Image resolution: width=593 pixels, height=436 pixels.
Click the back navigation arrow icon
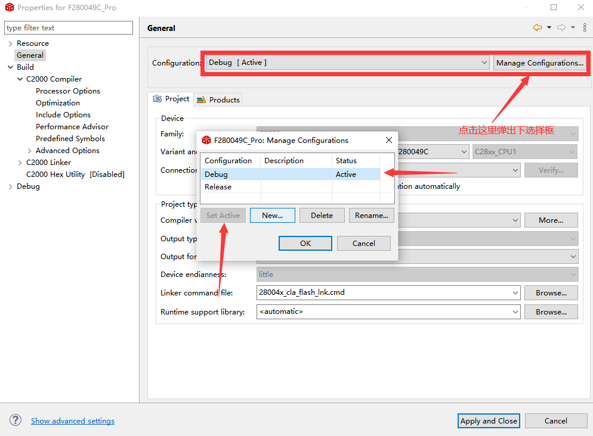tap(537, 27)
